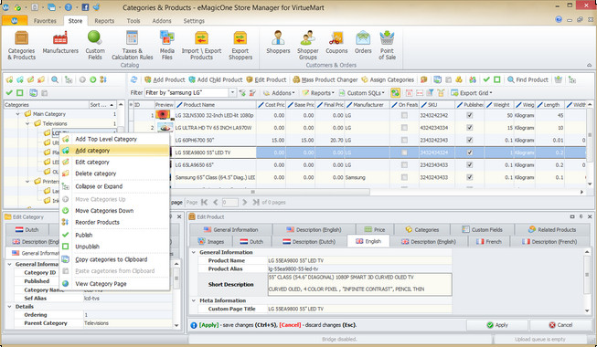Toggle Published checkbox for LG 60PH6700
This screenshot has width=597, height=347.
coord(469,140)
